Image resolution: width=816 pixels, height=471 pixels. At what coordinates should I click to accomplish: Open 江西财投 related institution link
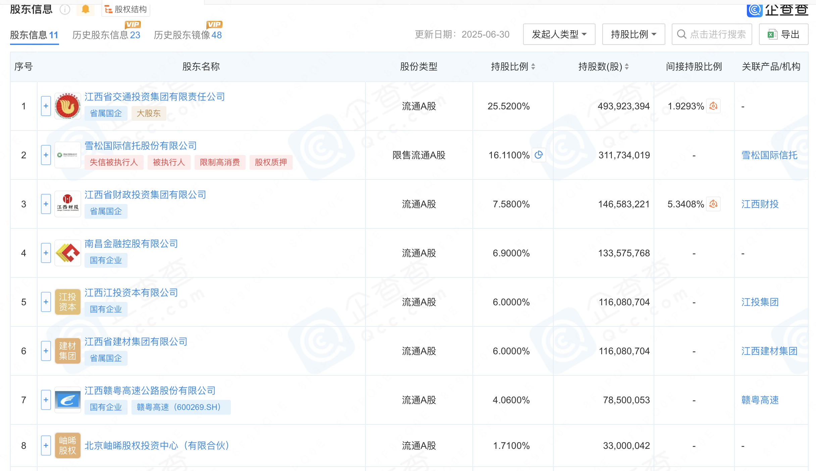[x=760, y=204]
